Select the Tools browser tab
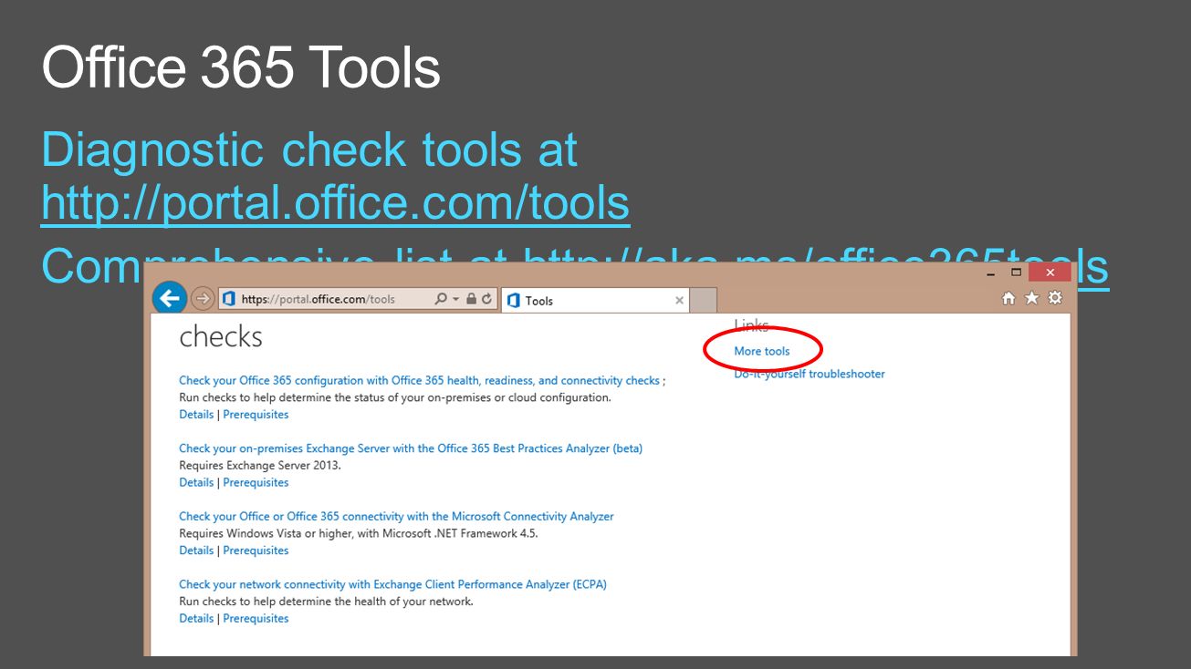Image resolution: width=1191 pixels, height=669 pixels. 595,300
